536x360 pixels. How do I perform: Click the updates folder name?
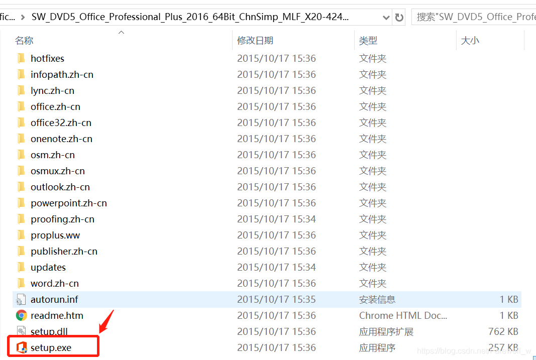tap(48, 267)
